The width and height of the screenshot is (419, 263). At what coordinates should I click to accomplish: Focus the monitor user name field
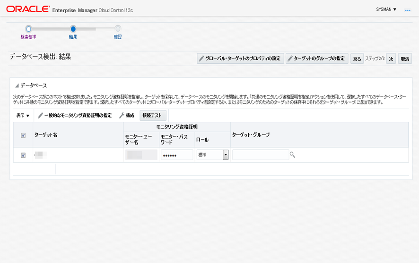click(141, 155)
